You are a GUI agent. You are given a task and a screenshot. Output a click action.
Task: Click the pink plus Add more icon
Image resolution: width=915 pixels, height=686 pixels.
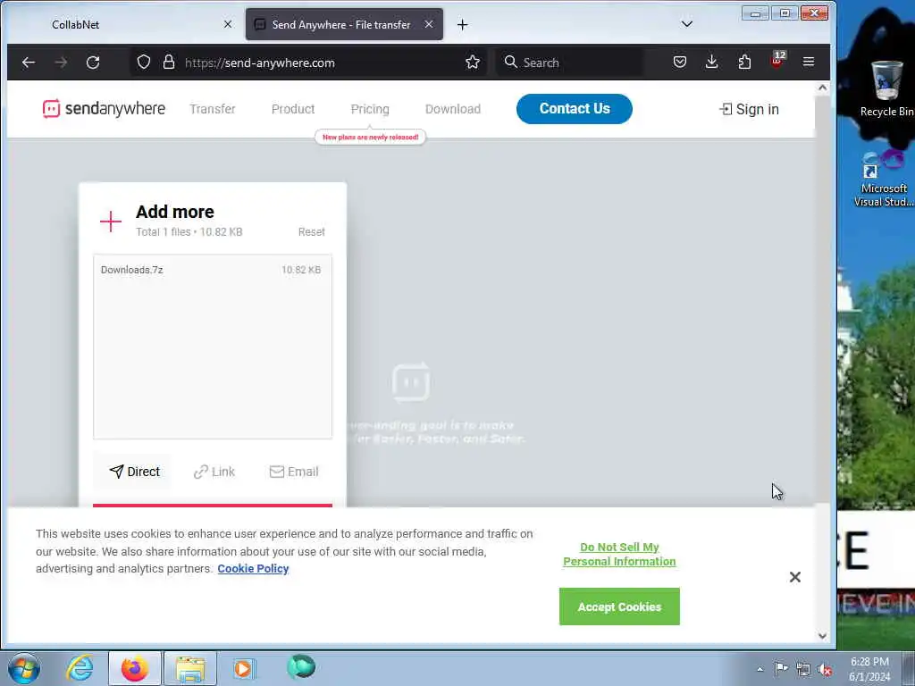[110, 222]
